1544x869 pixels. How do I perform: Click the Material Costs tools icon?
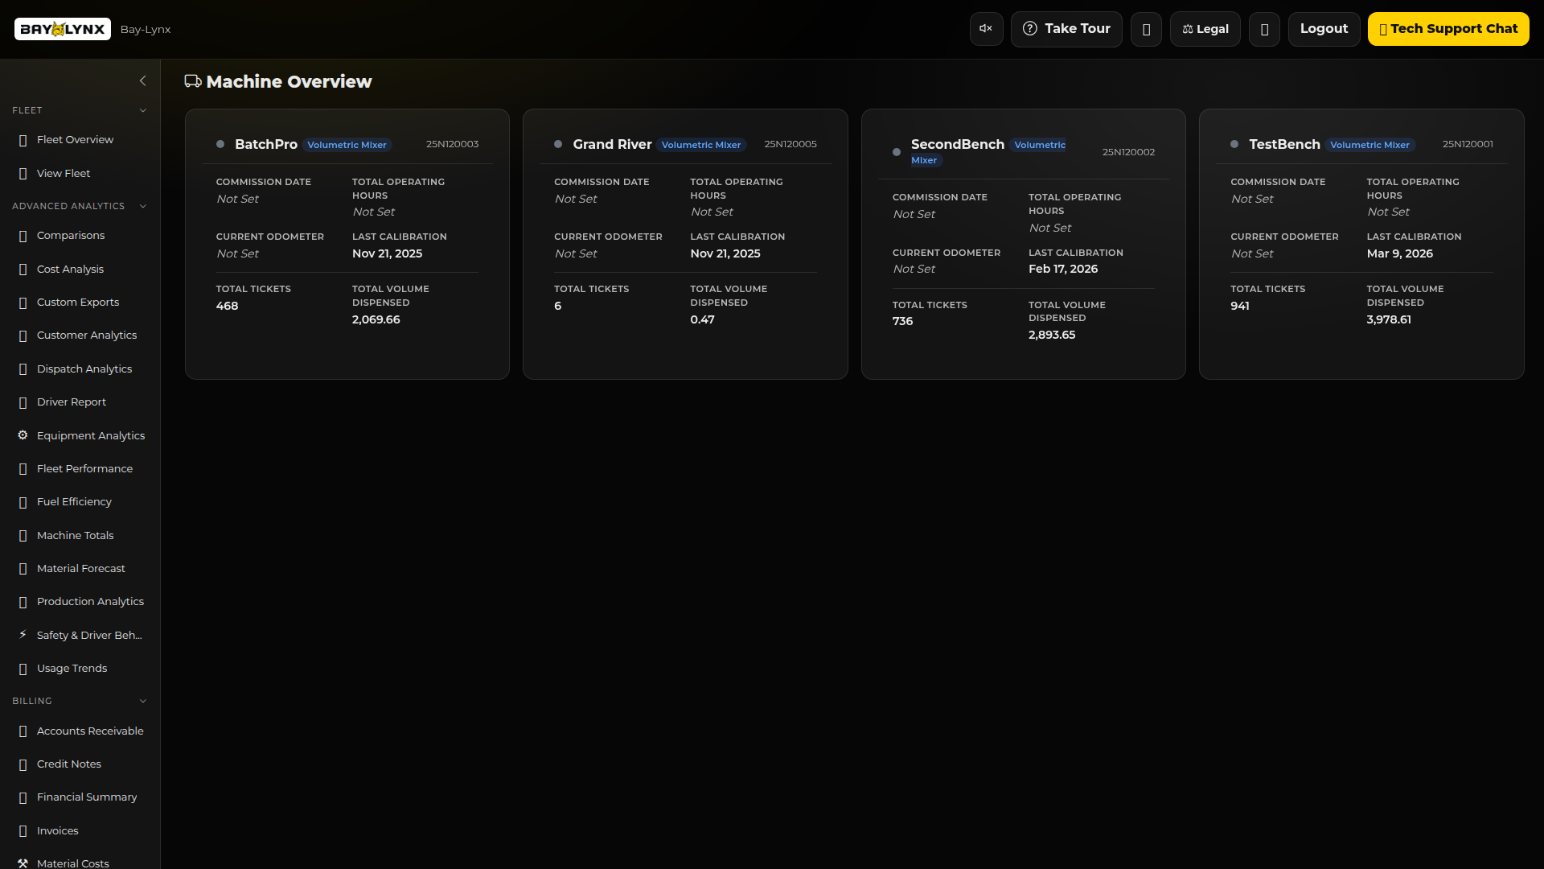tap(23, 863)
